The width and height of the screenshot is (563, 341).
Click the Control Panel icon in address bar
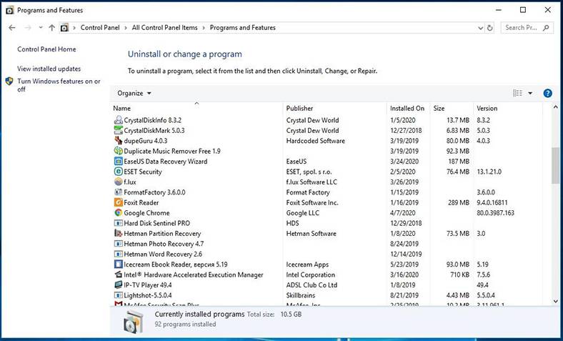pos(64,28)
